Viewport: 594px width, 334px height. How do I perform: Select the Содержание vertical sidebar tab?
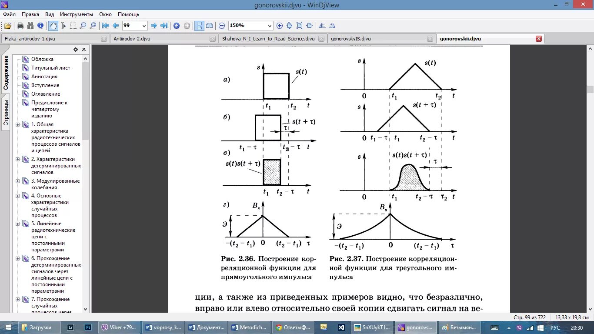tap(6, 73)
